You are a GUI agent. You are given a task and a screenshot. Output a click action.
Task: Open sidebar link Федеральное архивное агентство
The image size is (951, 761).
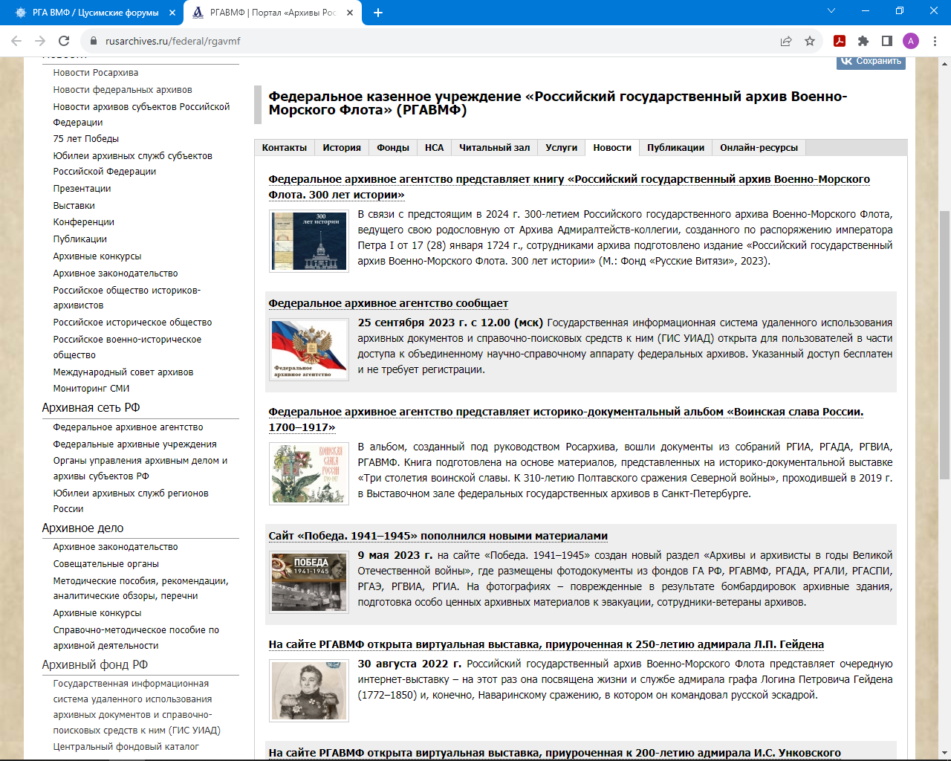click(129, 427)
